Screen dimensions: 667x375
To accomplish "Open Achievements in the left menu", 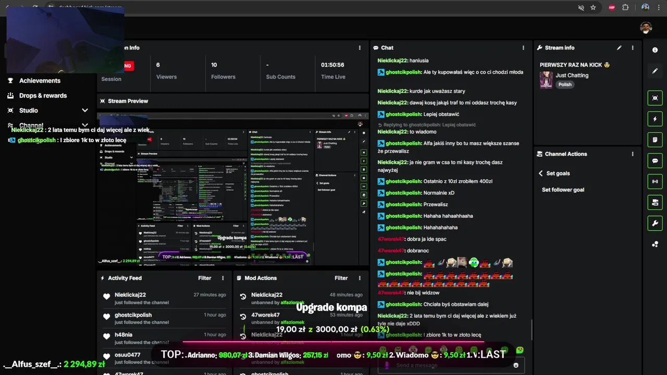I will tap(40, 81).
